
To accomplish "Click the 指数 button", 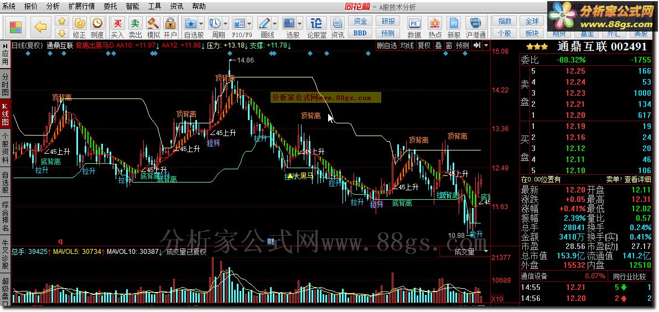I will pyautogui.click(x=505, y=21).
